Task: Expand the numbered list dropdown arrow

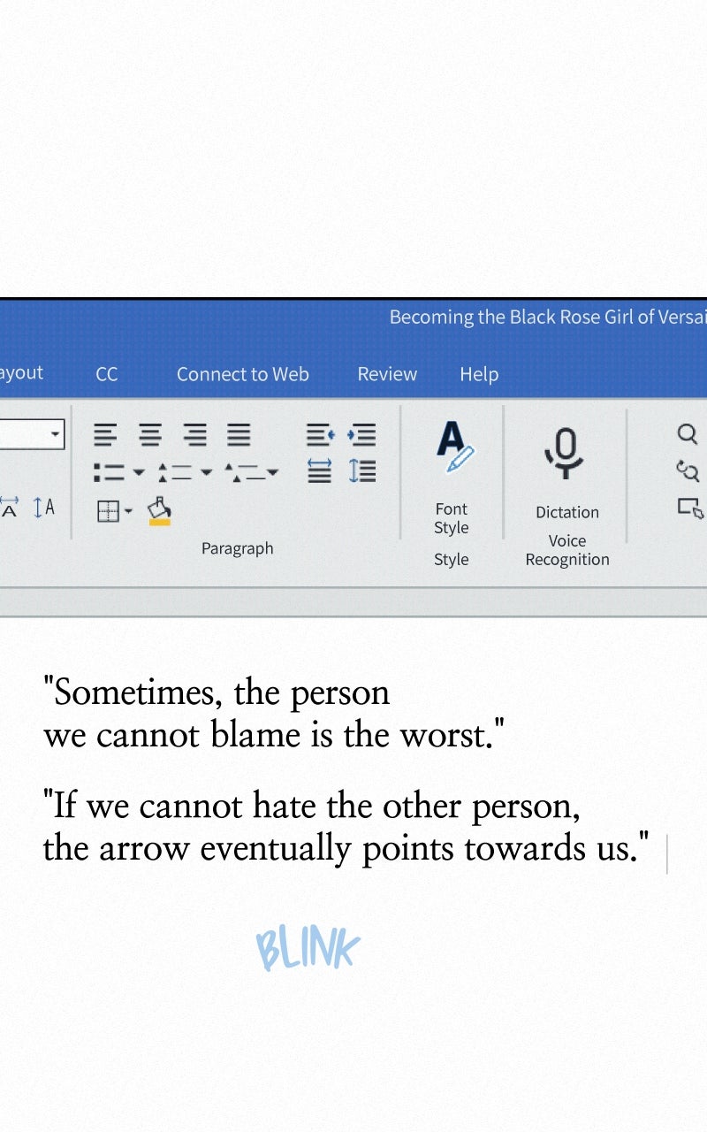Action: pos(206,472)
